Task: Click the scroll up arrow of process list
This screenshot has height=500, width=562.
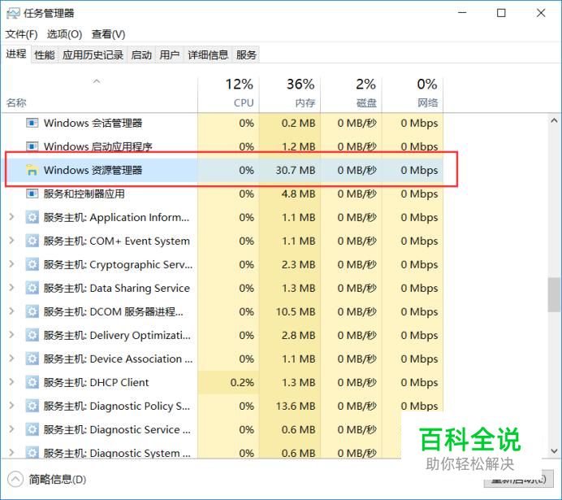Action: click(554, 121)
